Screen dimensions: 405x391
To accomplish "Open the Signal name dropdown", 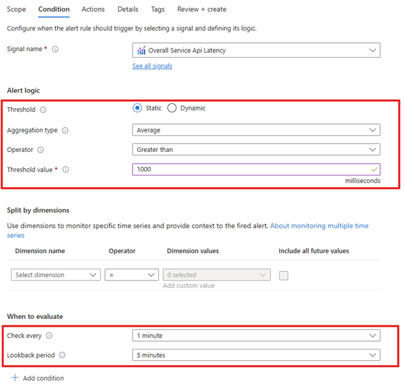I will click(256, 51).
